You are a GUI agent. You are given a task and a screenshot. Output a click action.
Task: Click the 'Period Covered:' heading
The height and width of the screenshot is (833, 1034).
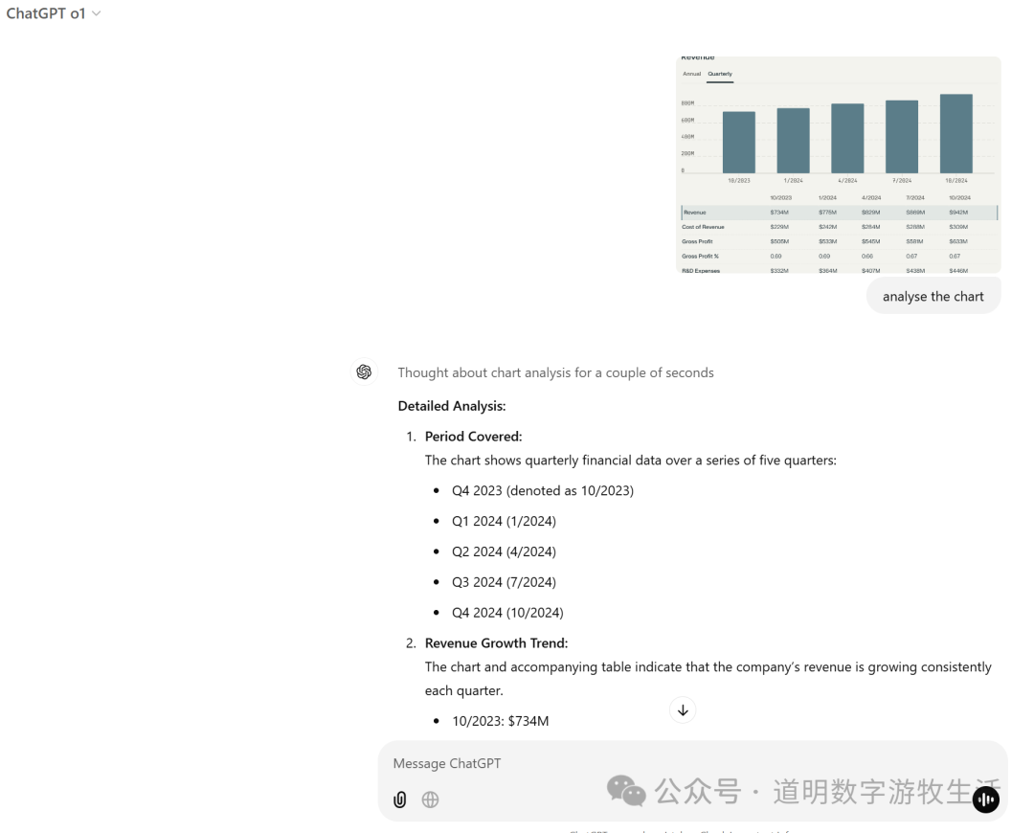pyautogui.click(x=473, y=437)
